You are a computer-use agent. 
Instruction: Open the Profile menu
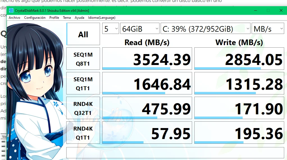tap(54, 18)
